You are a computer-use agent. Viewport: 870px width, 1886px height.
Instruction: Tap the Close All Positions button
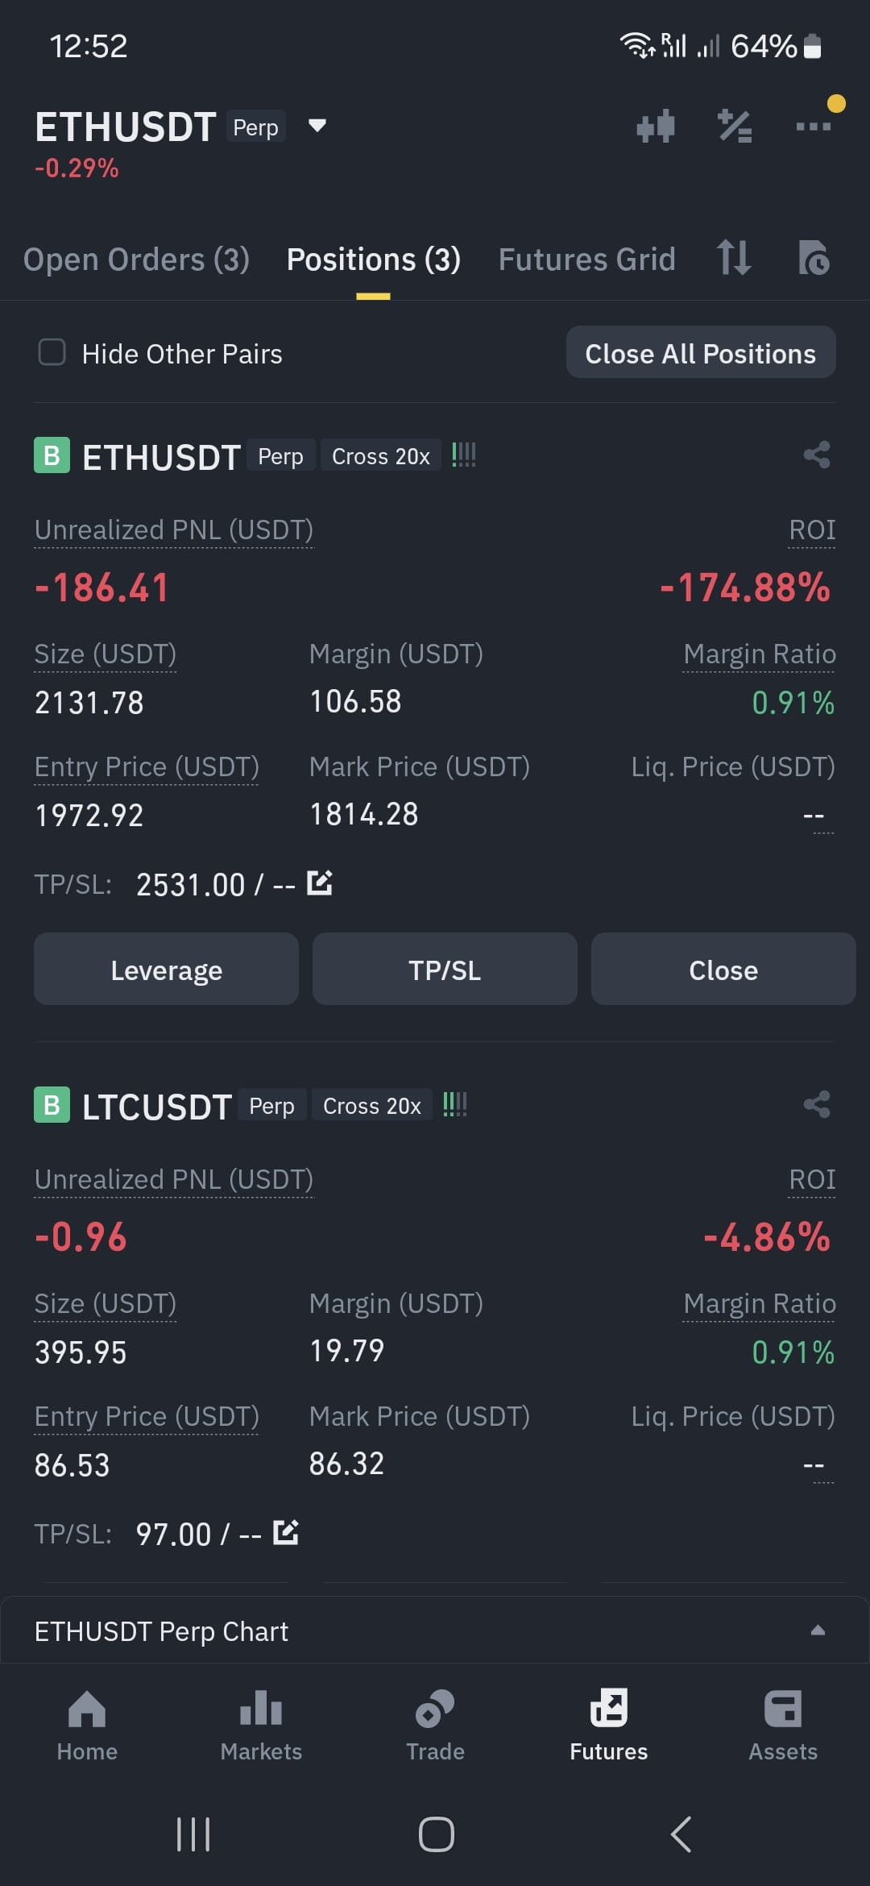coord(701,352)
